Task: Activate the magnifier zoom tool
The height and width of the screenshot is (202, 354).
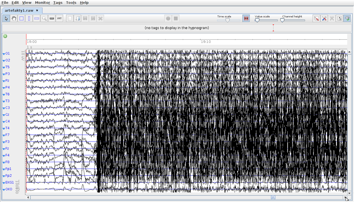Action: point(44,18)
